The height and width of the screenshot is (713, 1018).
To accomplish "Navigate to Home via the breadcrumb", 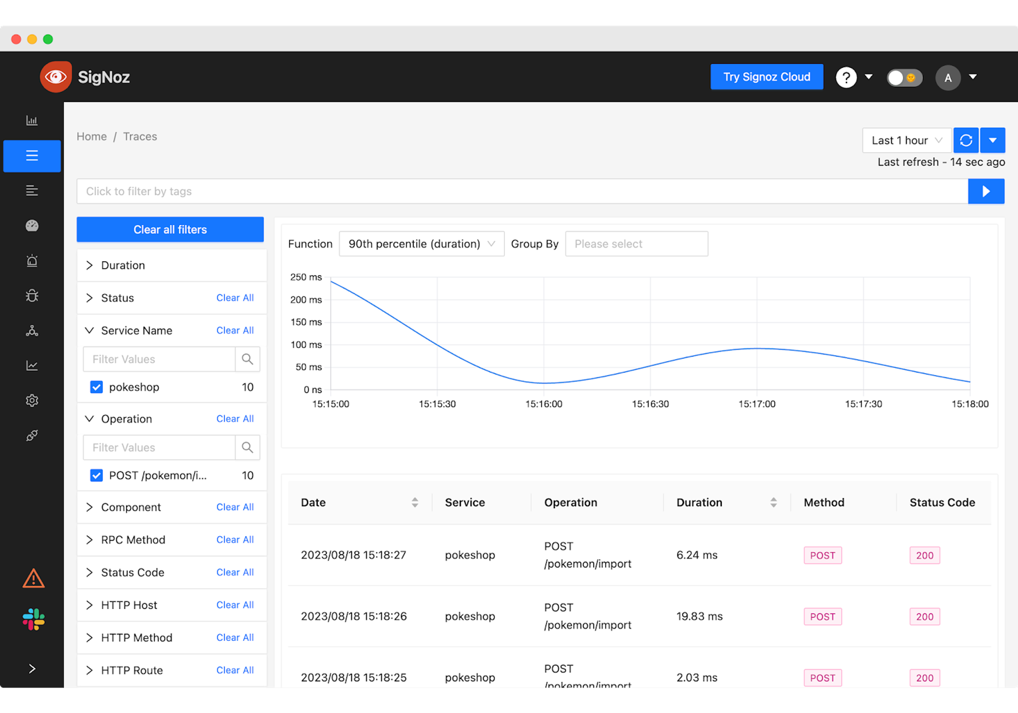I will (x=92, y=136).
